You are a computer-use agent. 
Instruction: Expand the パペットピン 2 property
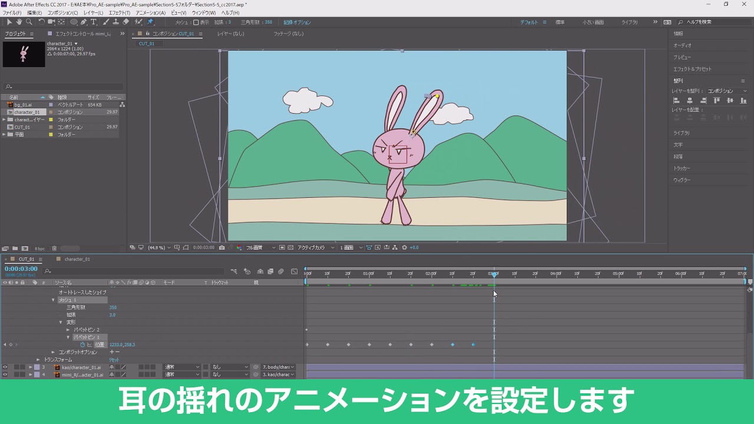(x=68, y=330)
